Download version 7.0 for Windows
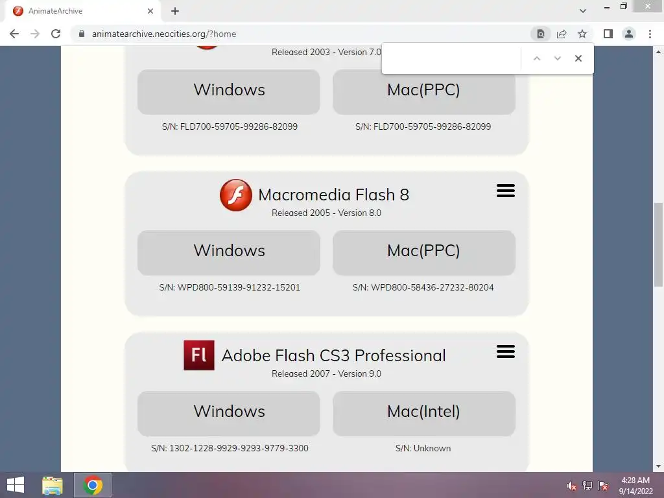 (x=229, y=92)
